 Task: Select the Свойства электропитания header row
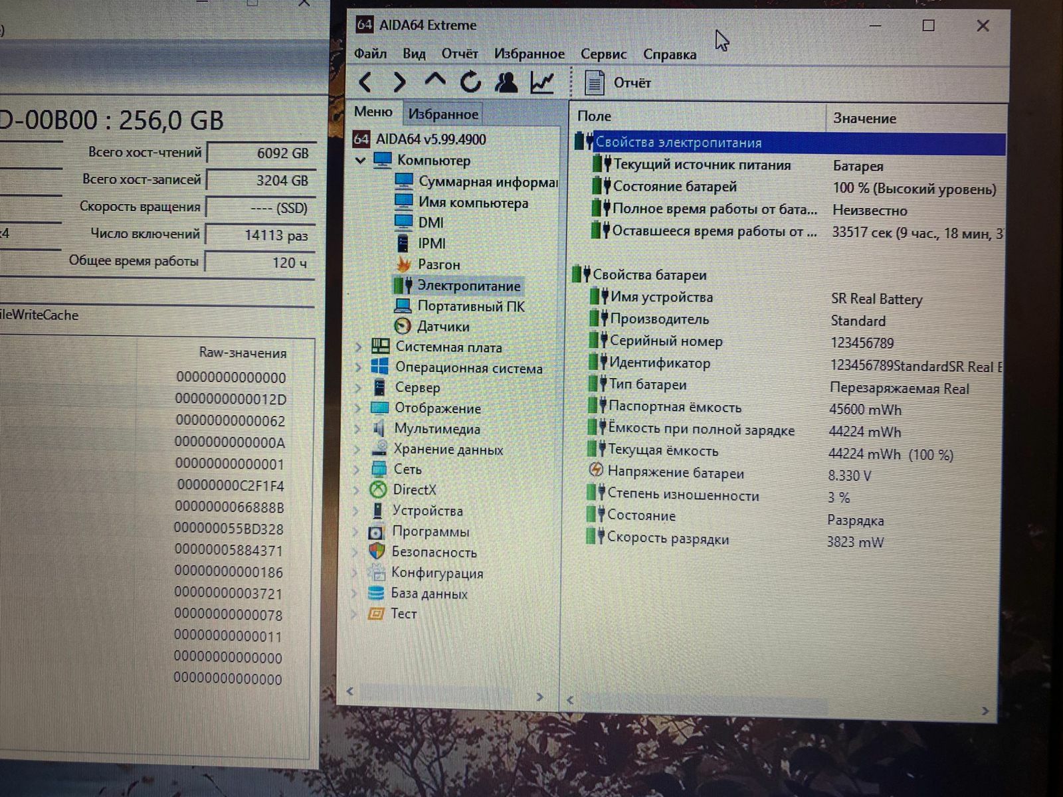click(x=789, y=142)
